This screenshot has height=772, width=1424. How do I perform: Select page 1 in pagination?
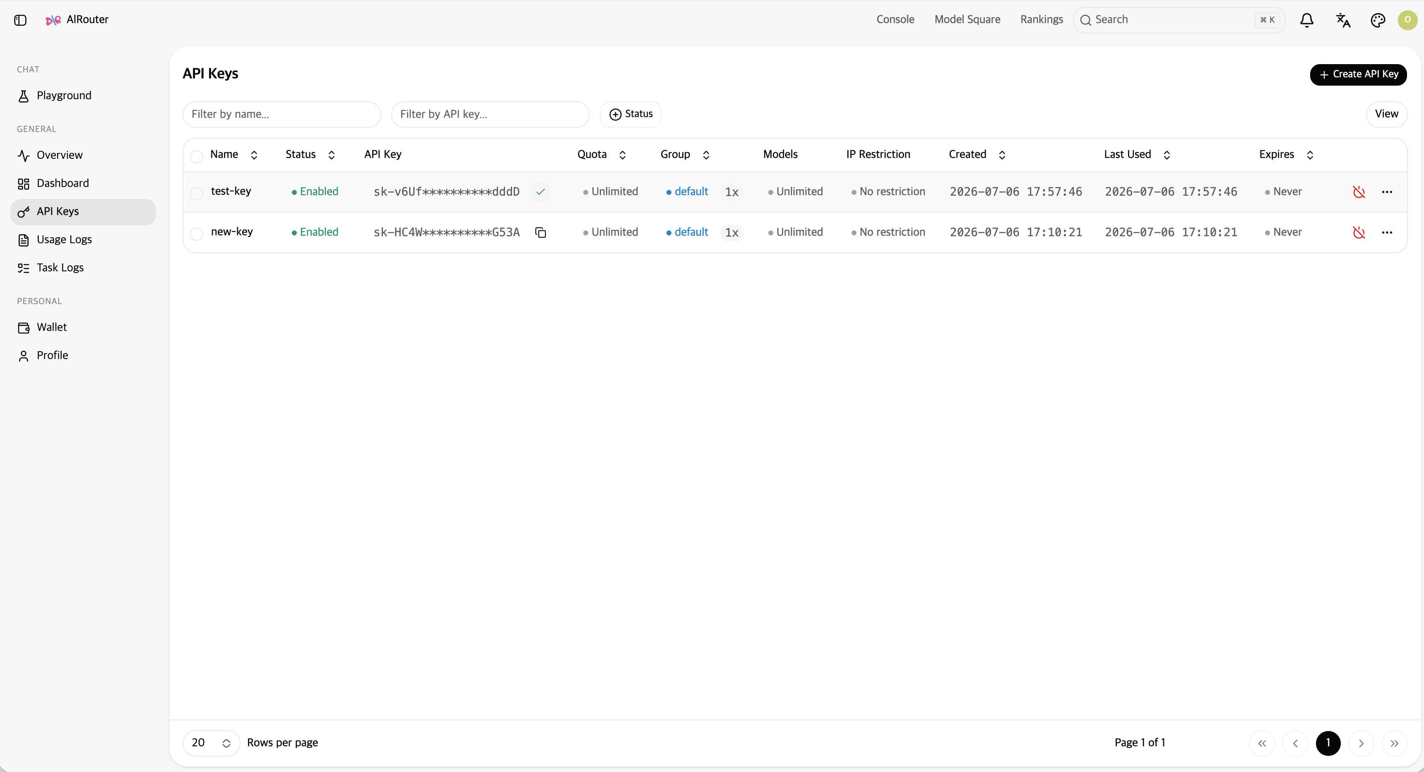point(1328,743)
